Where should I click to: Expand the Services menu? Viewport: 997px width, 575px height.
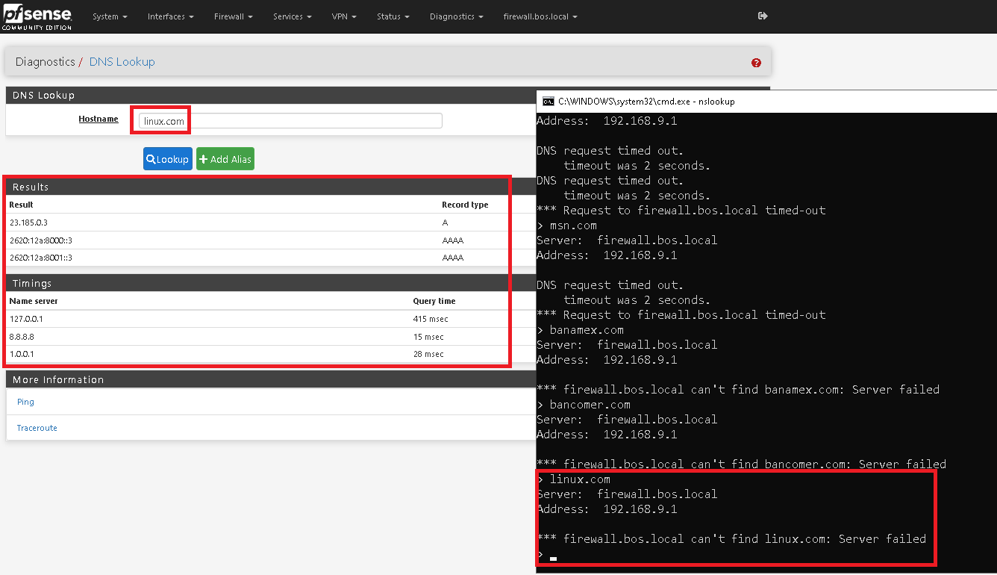click(x=293, y=16)
